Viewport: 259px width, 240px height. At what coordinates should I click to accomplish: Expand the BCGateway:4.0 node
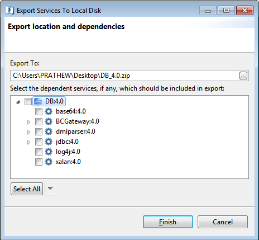pos(28,122)
